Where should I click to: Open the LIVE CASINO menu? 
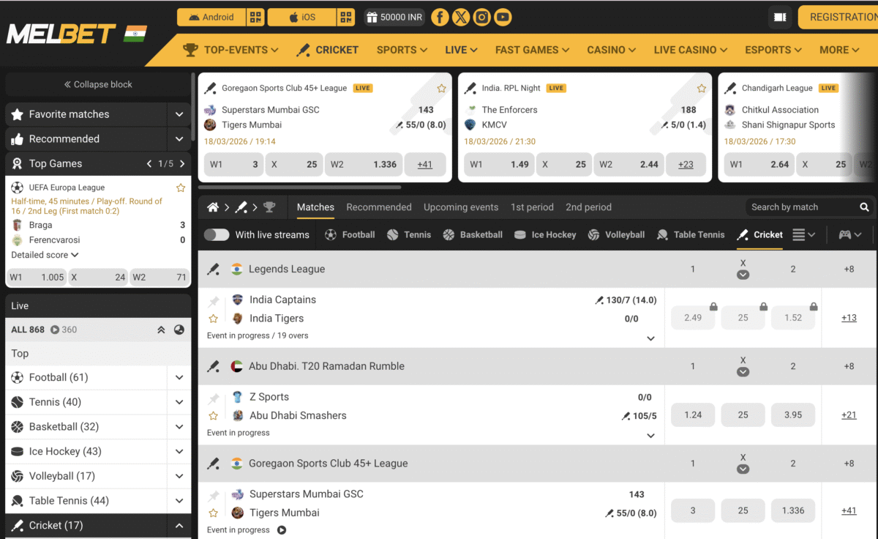click(691, 50)
